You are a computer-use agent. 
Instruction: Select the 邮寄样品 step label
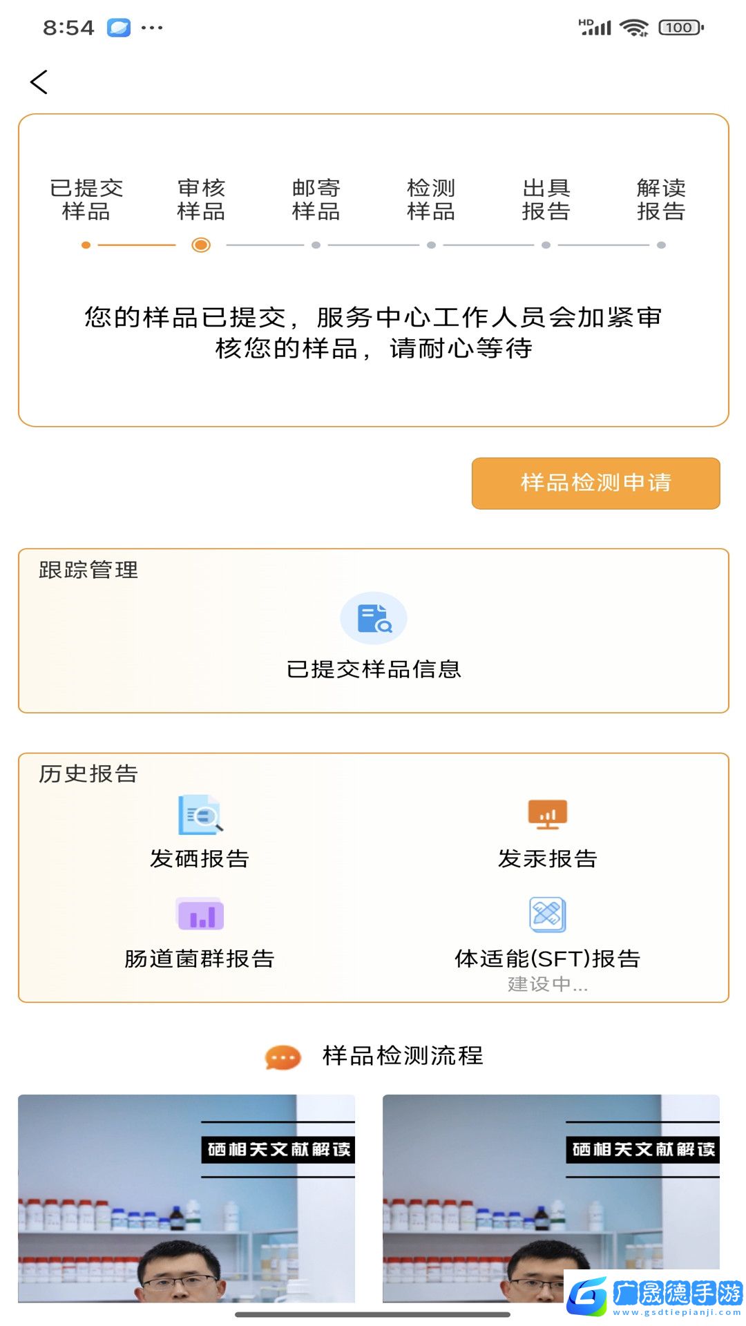point(316,199)
